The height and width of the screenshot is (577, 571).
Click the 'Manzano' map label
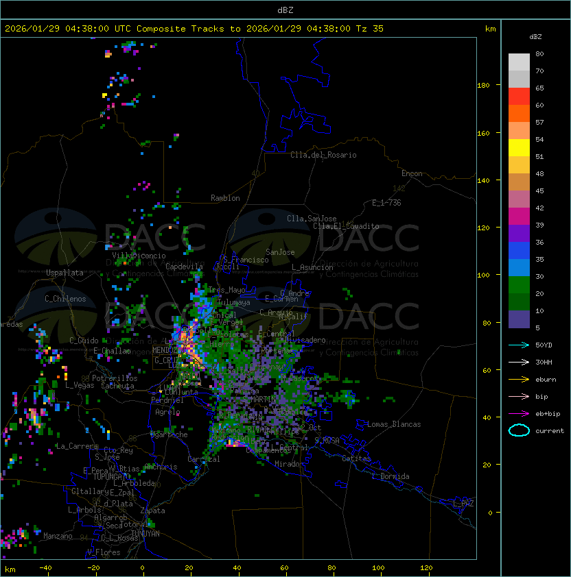click(x=58, y=536)
